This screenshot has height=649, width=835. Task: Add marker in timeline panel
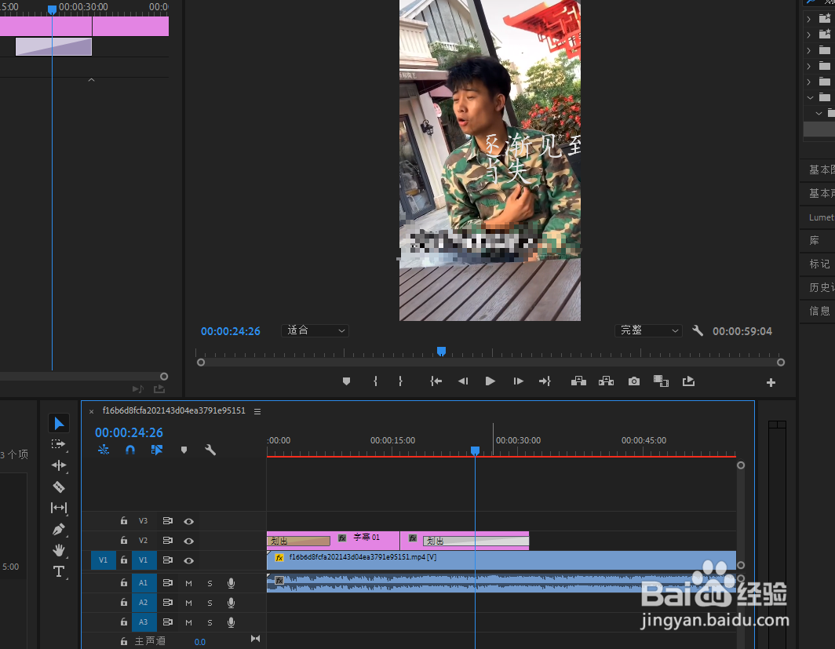tap(184, 450)
